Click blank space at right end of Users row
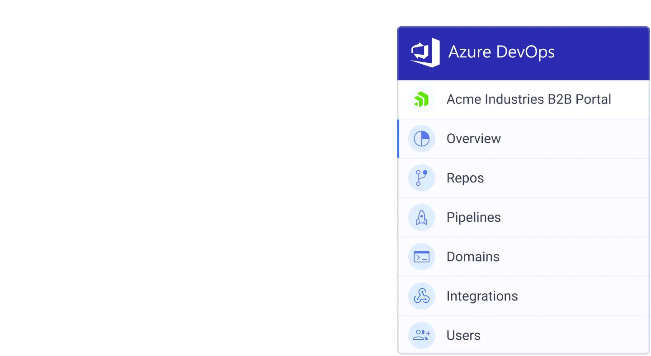The height and width of the screenshot is (356, 651). click(x=610, y=335)
